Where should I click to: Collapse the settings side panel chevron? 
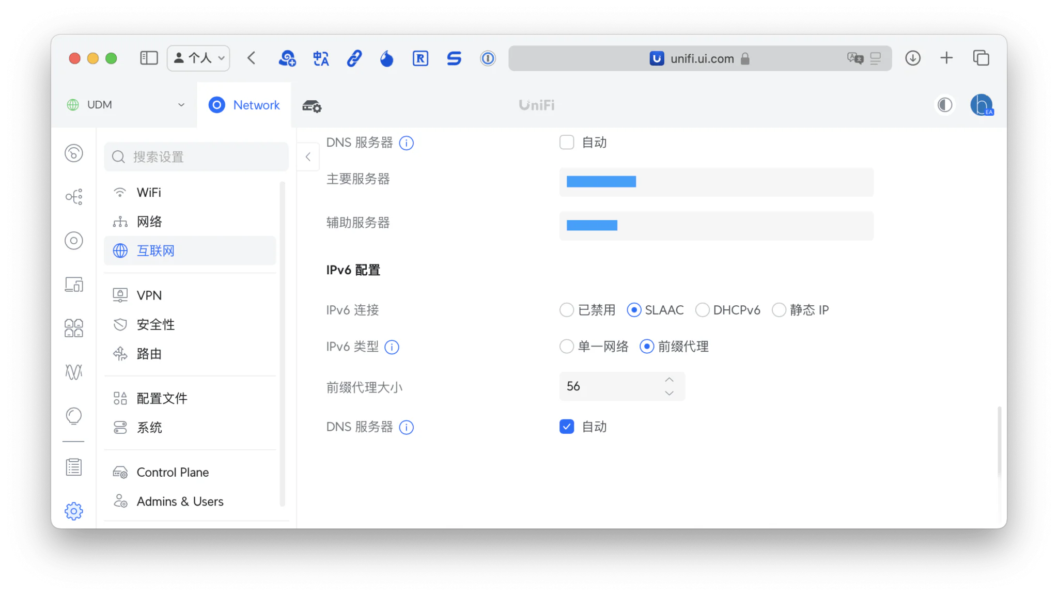308,157
